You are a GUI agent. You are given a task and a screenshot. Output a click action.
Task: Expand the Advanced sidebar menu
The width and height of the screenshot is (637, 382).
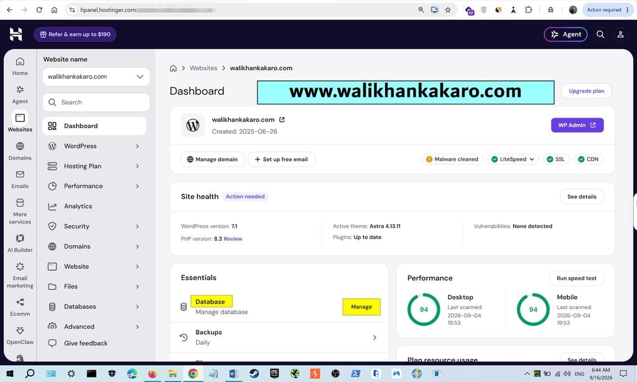pos(137,327)
